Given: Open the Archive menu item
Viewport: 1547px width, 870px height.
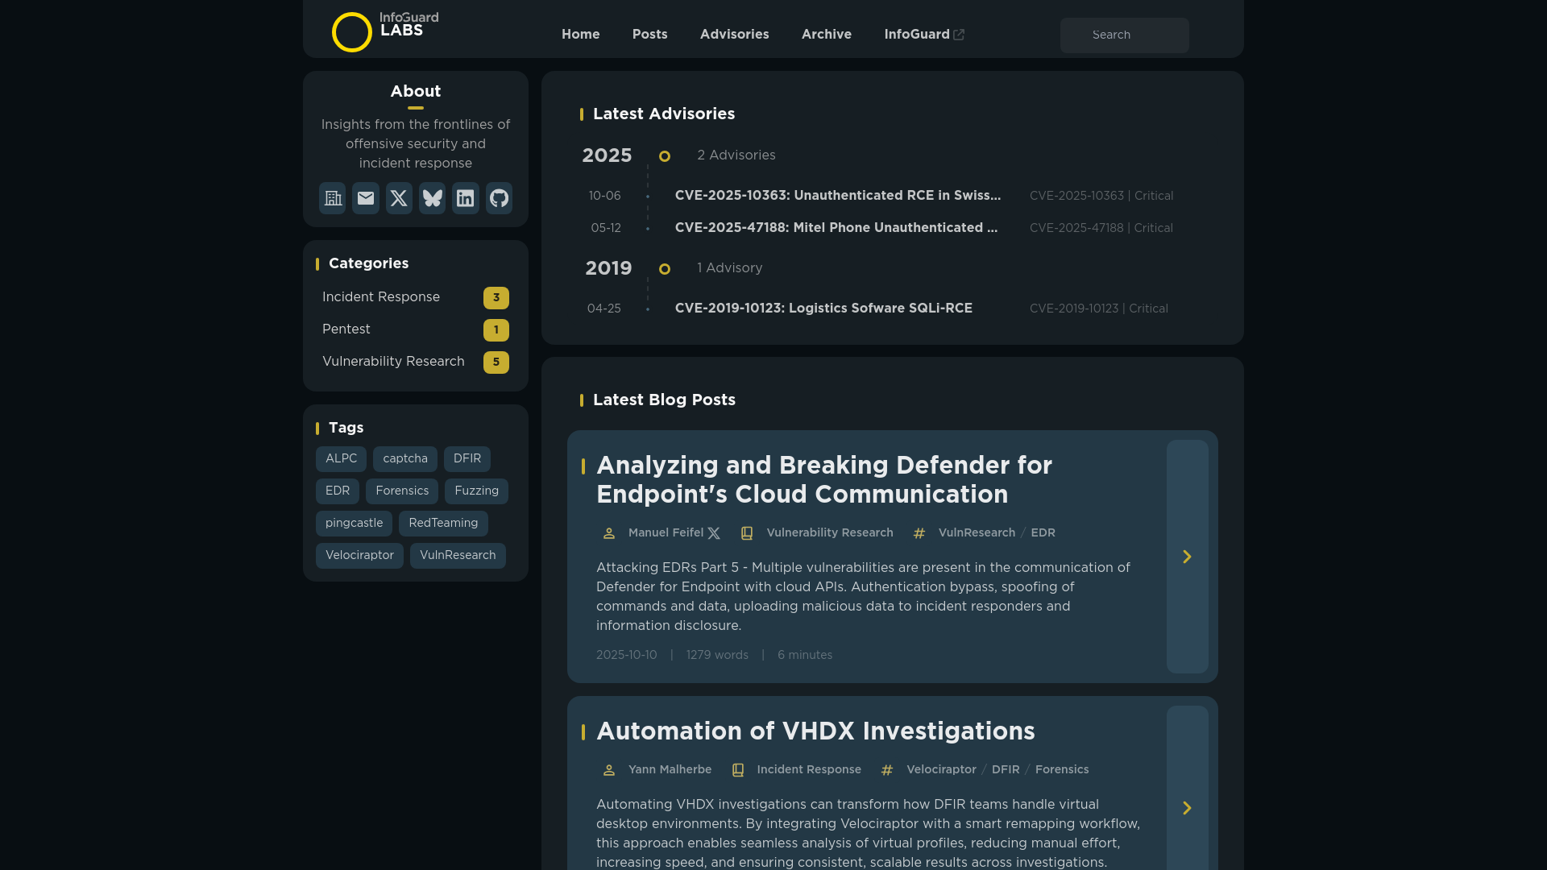Looking at the screenshot, I should (x=826, y=35).
